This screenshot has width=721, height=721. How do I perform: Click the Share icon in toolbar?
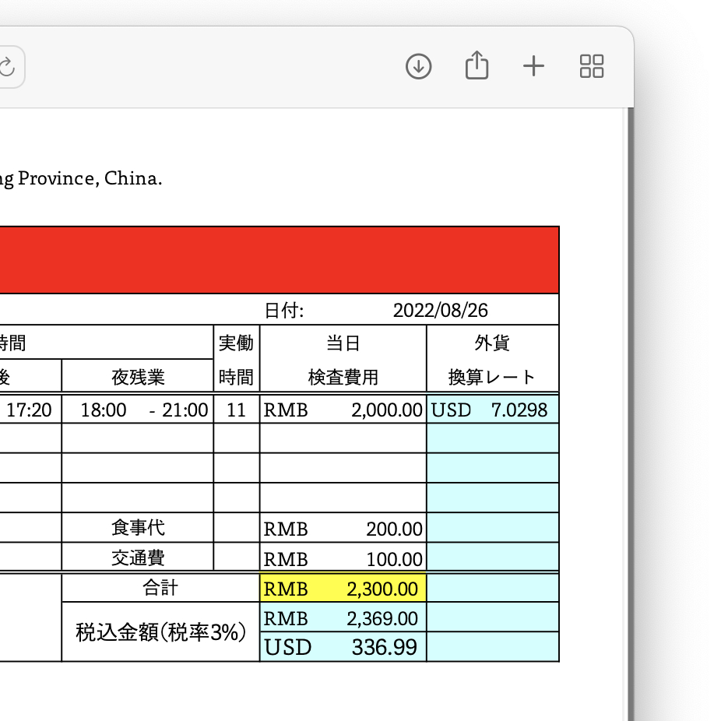[x=477, y=66]
